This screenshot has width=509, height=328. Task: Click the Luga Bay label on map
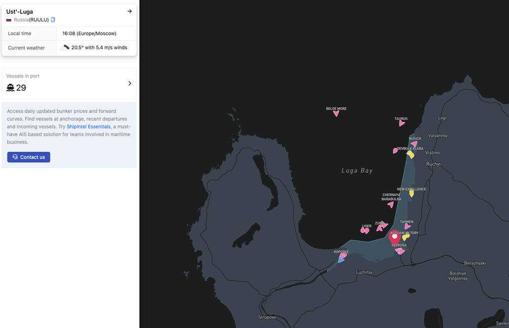pyautogui.click(x=357, y=170)
